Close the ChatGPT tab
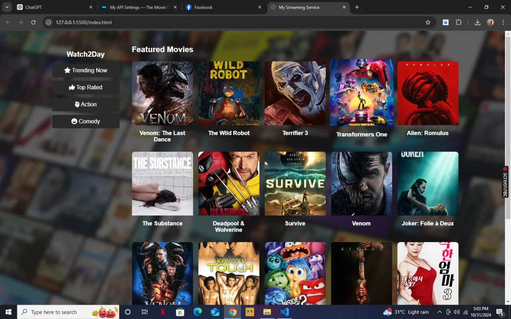Screen dimensions: 511x319 (91, 7)
